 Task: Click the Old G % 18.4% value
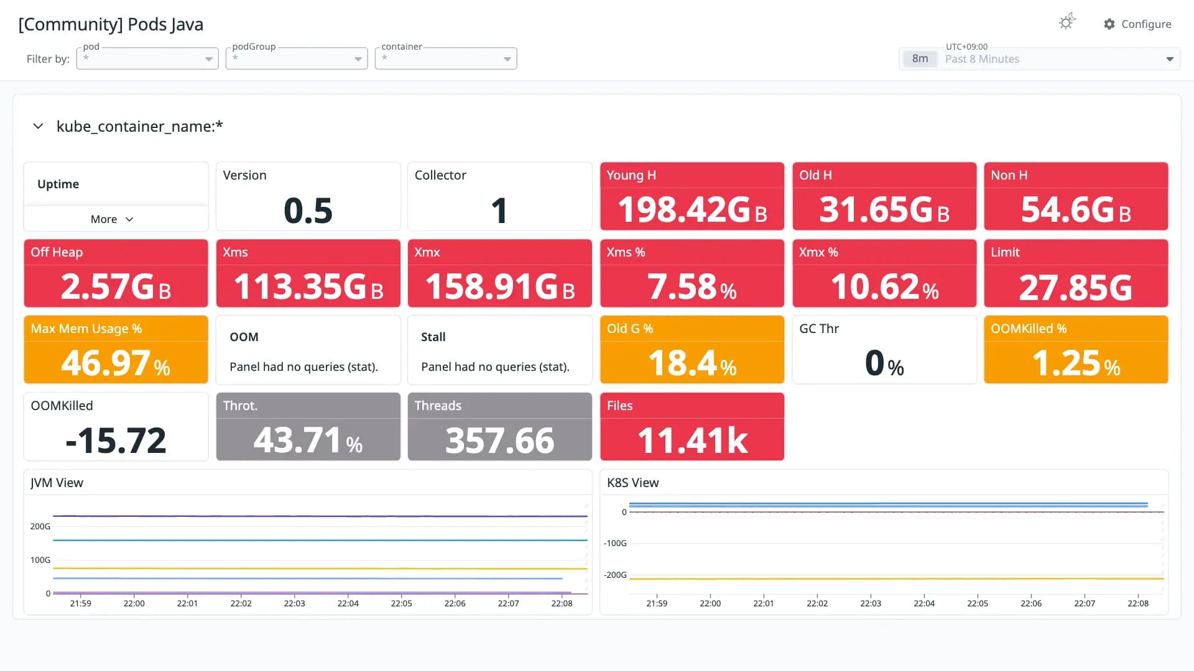tap(692, 363)
